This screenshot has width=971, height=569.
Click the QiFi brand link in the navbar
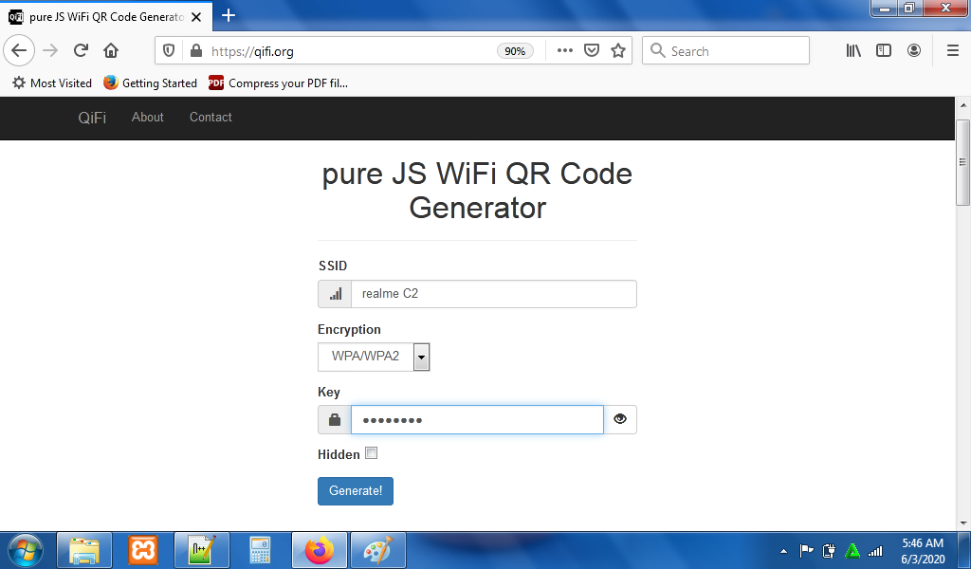(92, 117)
